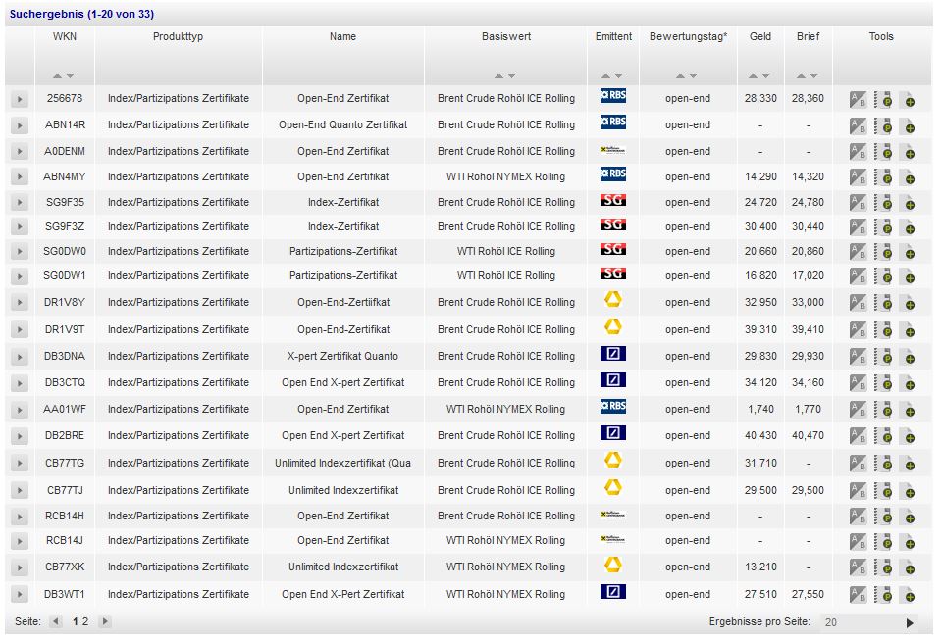
Task: Click the SG issuer logo for SG0DW0
Action: point(612,249)
